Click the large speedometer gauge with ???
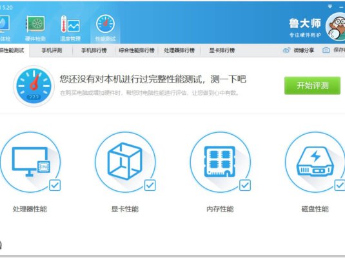Image resolution: width=345 pixels, height=258 pixels. click(x=34, y=86)
